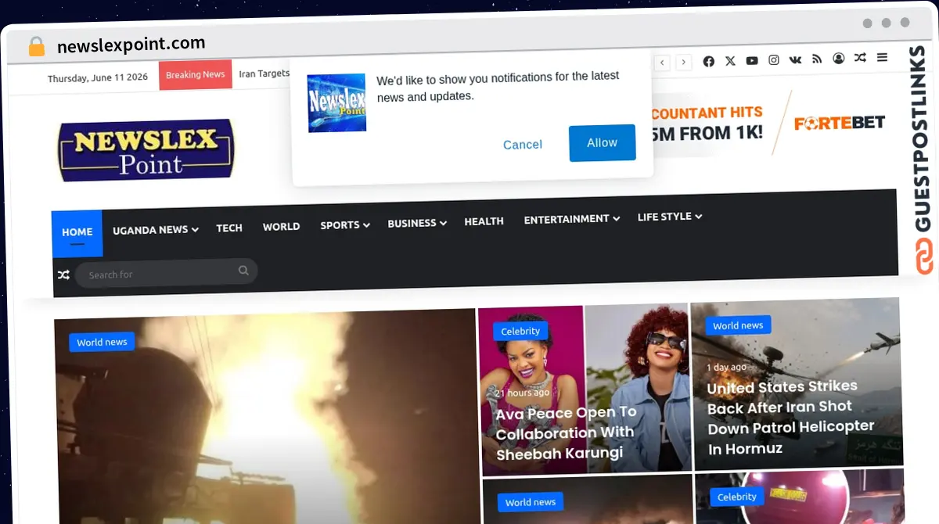Open the X (Twitter) social icon
Image resolution: width=939 pixels, height=524 pixels.
point(730,61)
